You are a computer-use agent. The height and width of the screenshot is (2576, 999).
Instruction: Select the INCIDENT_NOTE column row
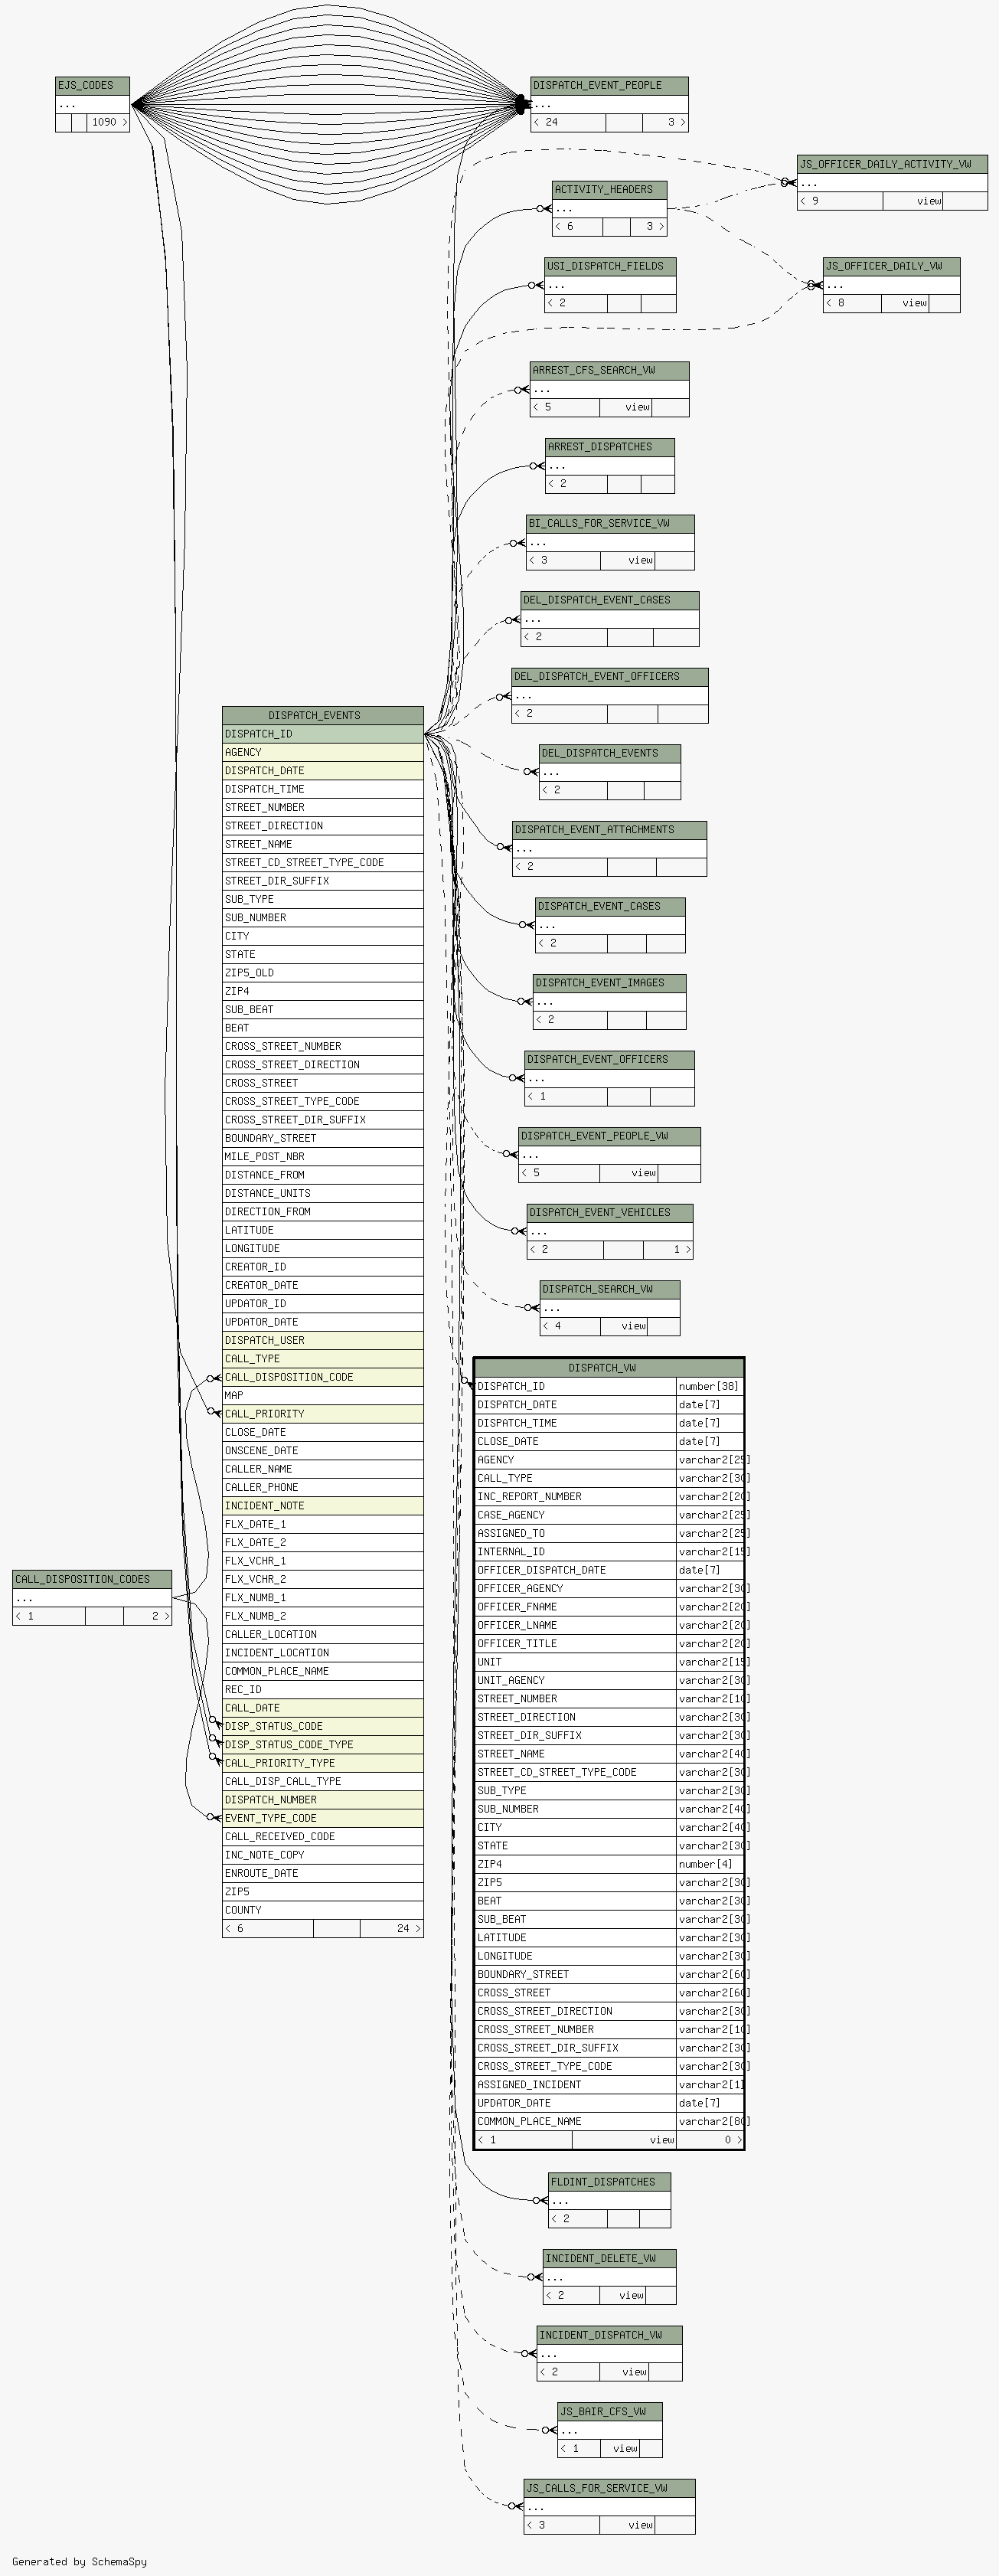tap(323, 1506)
